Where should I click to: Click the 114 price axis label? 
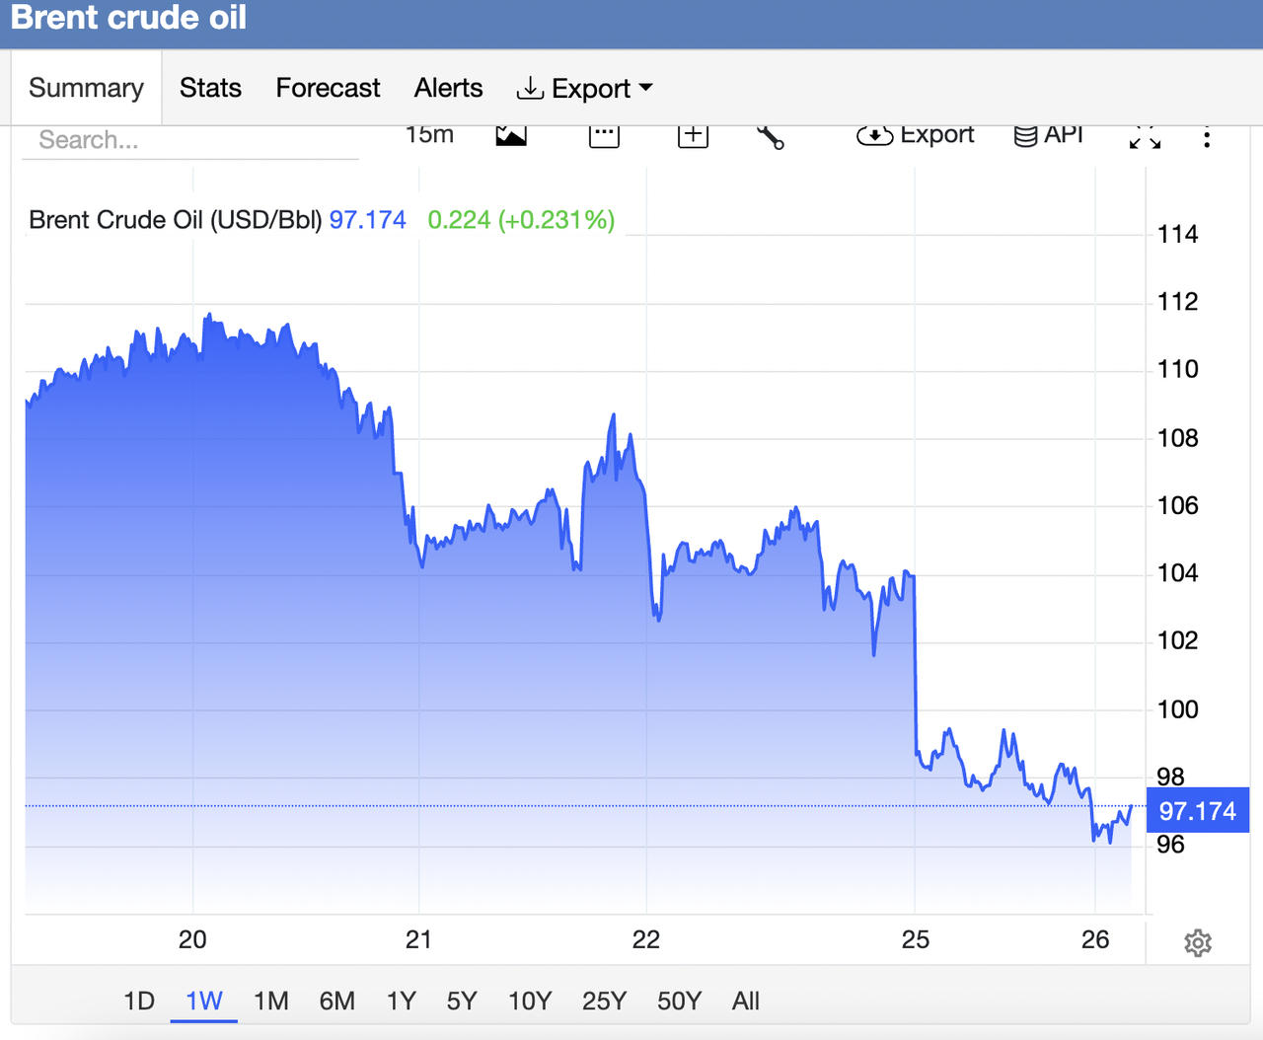pyautogui.click(x=1178, y=234)
